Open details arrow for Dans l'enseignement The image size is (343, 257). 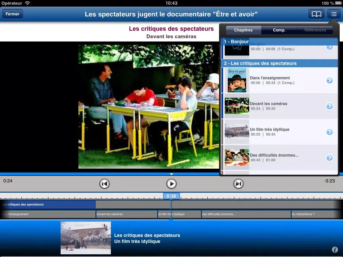(330, 80)
